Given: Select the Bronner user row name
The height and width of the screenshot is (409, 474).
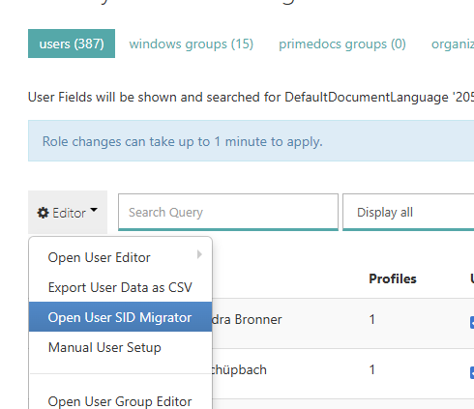Looking at the screenshot, I should tap(247, 319).
